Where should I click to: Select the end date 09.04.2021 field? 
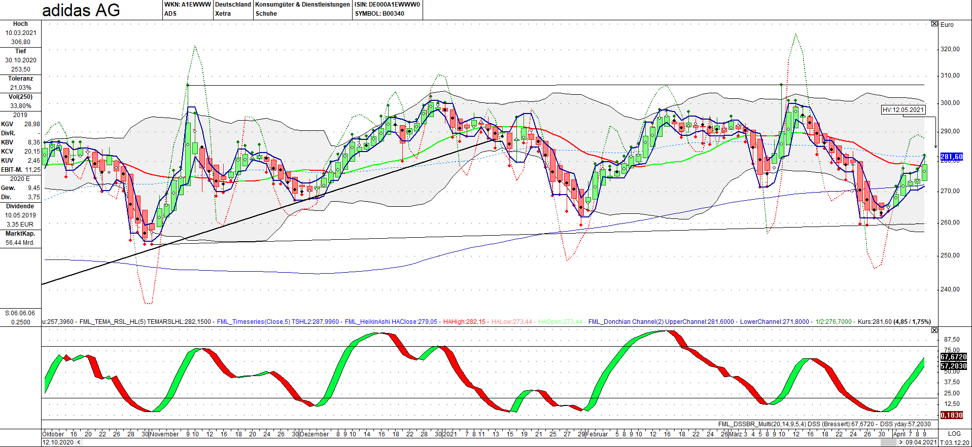pos(921,442)
